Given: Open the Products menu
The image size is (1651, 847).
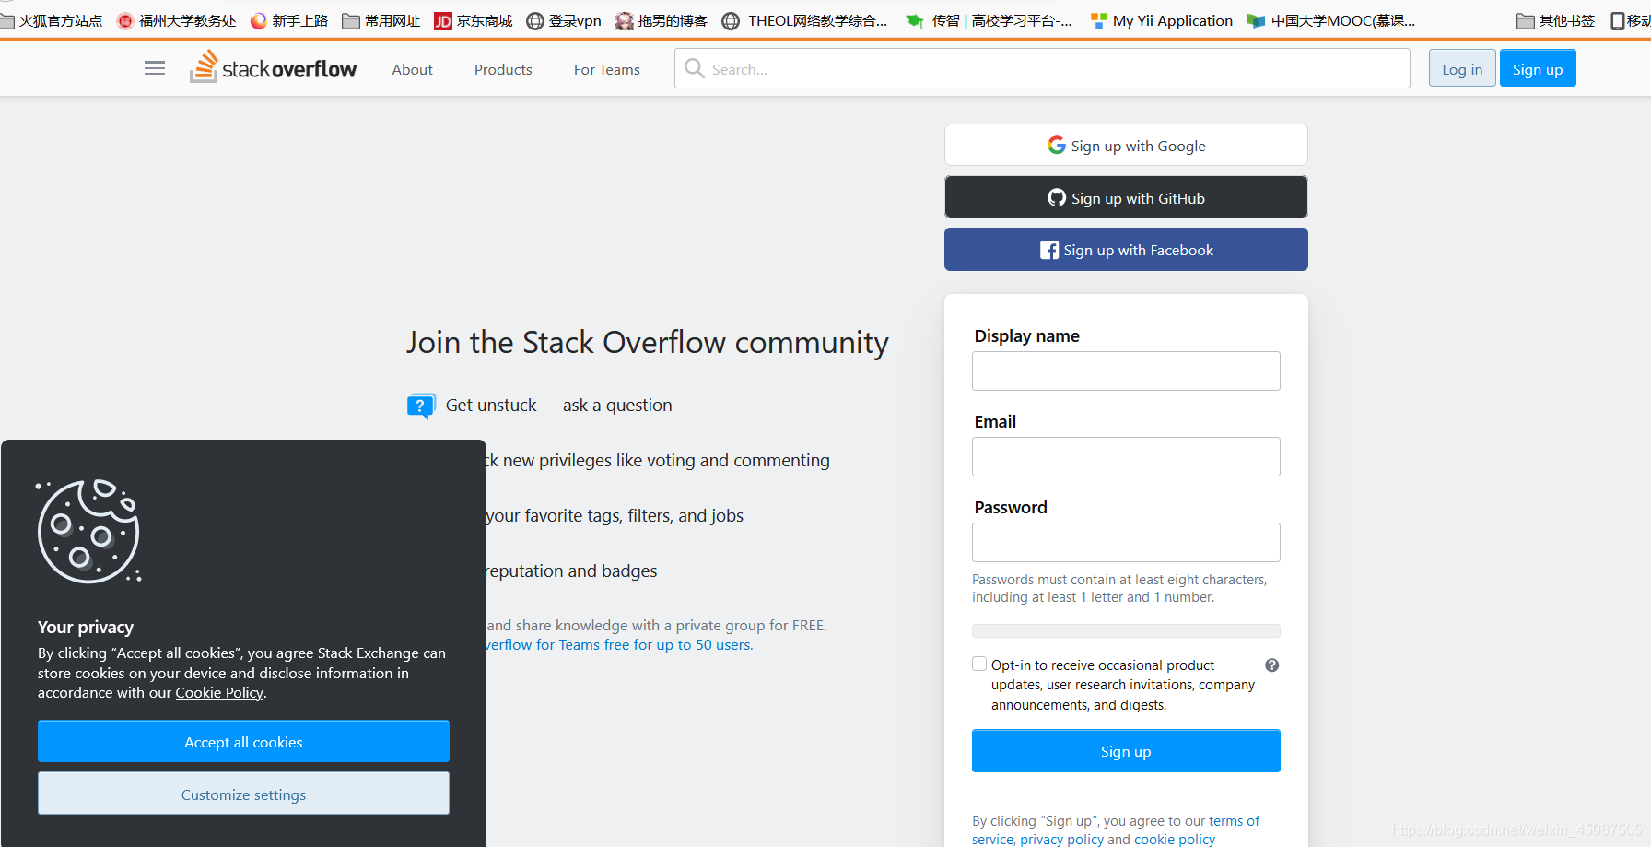Looking at the screenshot, I should (x=503, y=69).
